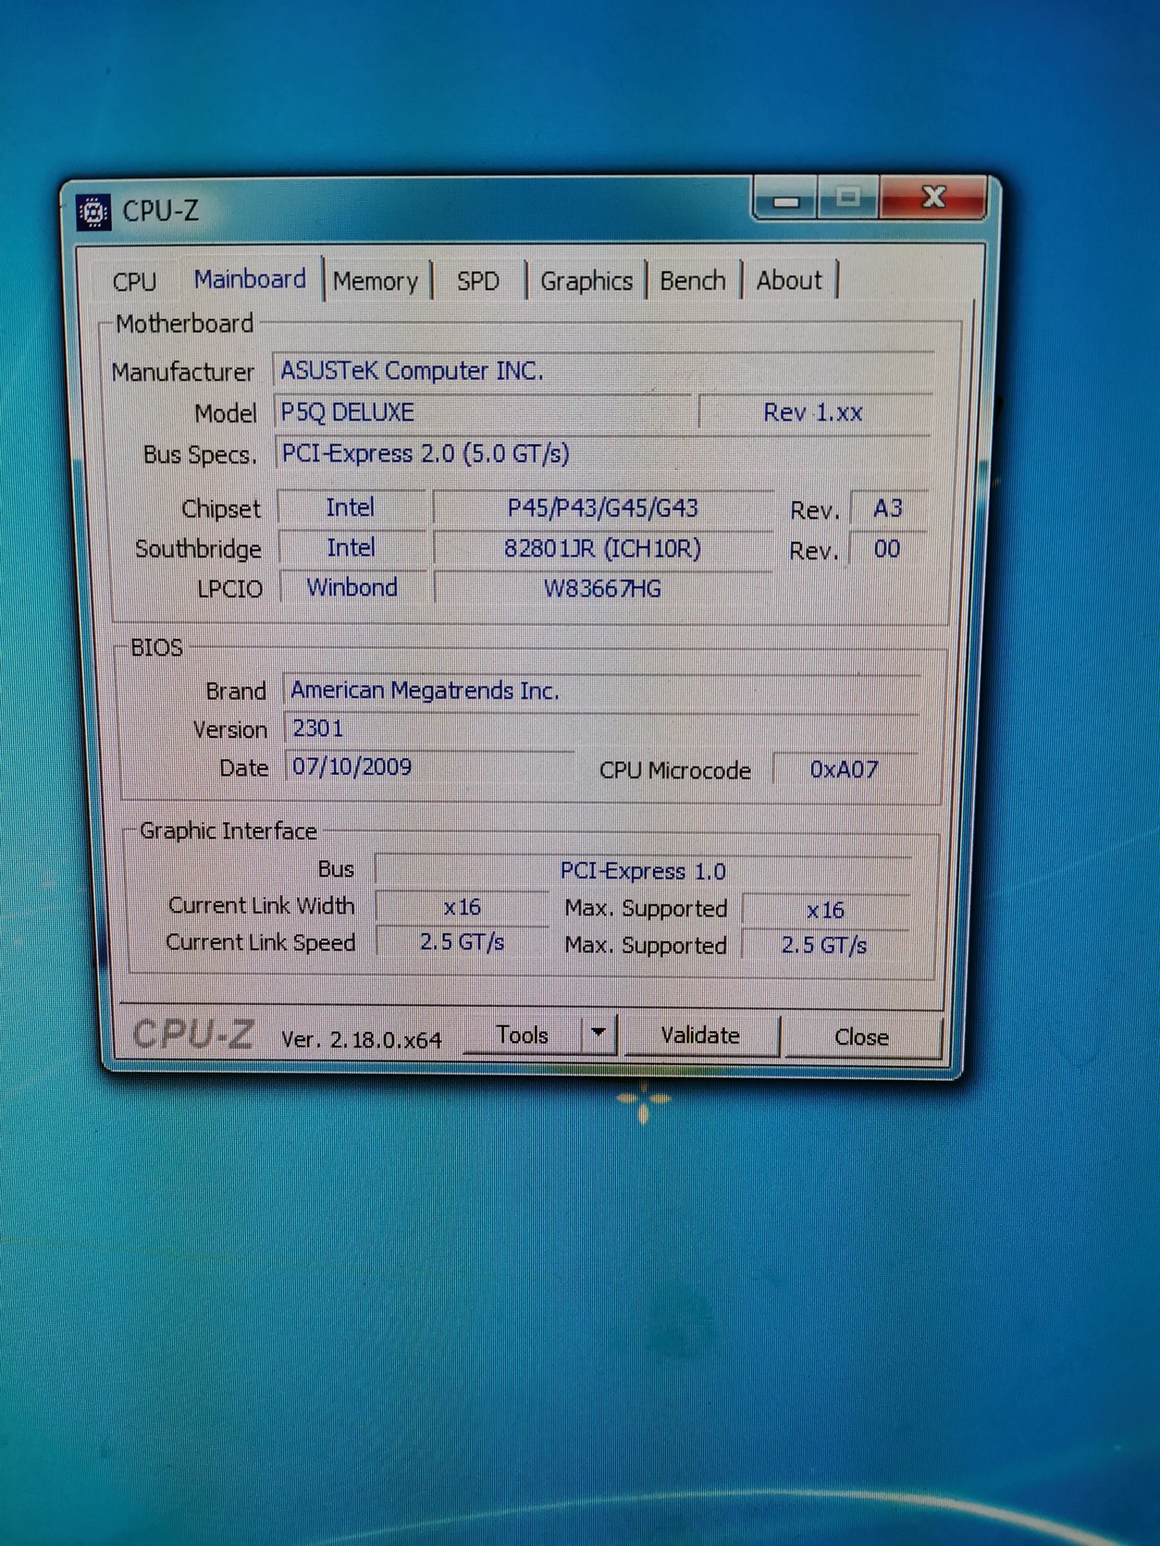
Task: Open the Graphics tab
Action: tap(586, 281)
